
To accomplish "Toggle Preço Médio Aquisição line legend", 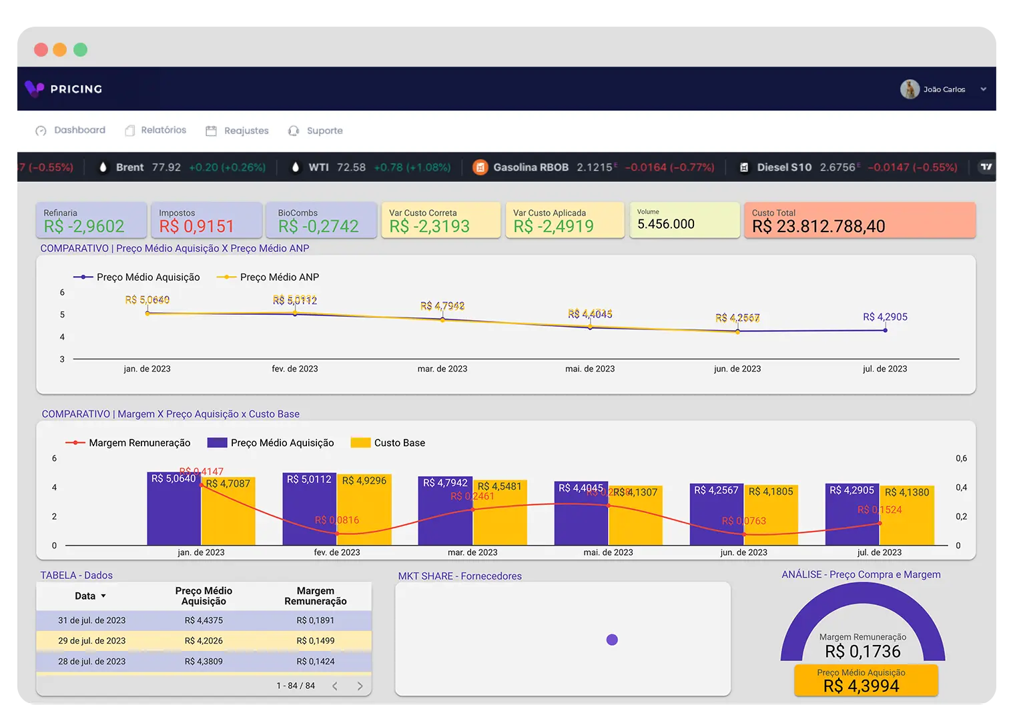I will 137,277.
